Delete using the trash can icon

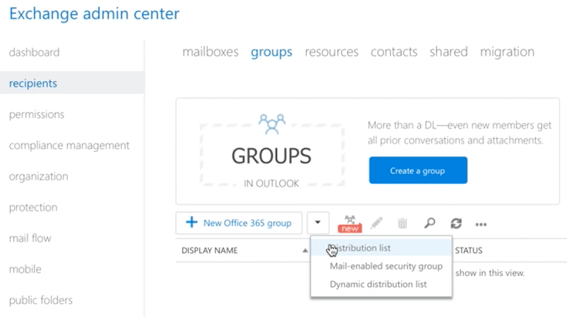402,223
